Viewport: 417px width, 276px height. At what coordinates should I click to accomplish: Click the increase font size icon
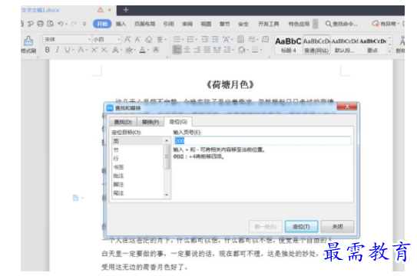click(127, 40)
